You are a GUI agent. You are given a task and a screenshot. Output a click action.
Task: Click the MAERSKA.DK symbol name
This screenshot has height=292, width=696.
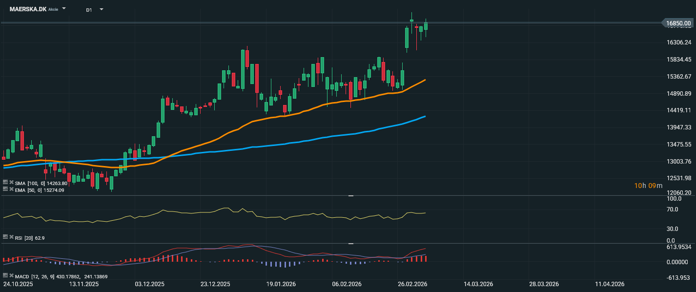tap(28, 9)
